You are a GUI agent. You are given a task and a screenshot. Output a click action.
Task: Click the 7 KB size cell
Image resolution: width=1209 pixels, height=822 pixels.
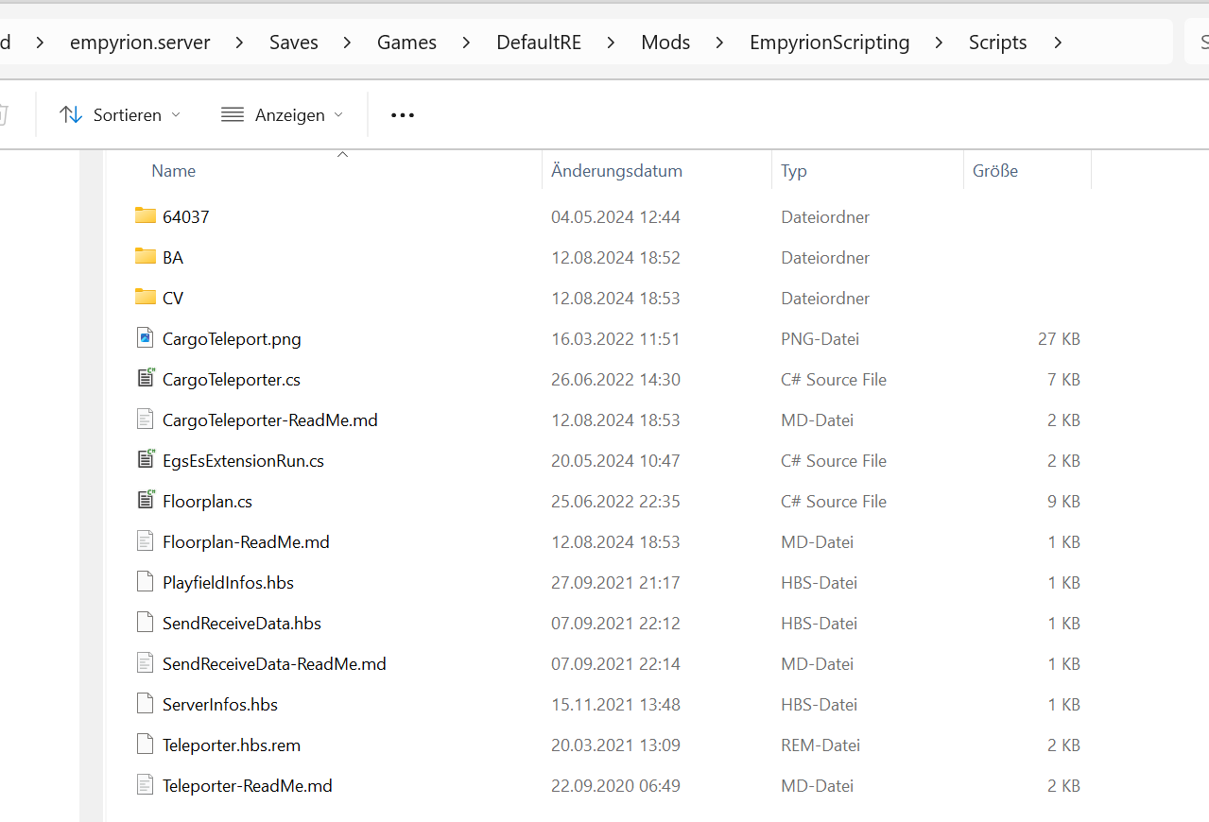click(1063, 379)
